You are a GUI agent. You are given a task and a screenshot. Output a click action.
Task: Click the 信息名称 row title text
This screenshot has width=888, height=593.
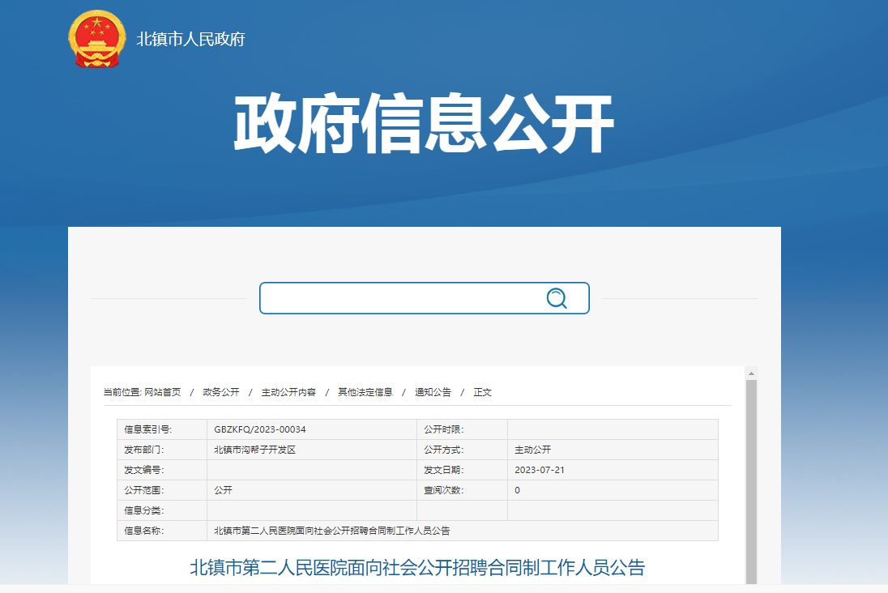point(331,531)
